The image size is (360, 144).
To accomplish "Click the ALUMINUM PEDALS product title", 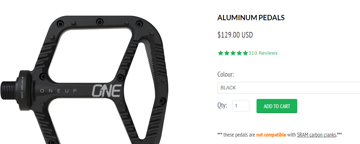I will pyautogui.click(x=251, y=17).
